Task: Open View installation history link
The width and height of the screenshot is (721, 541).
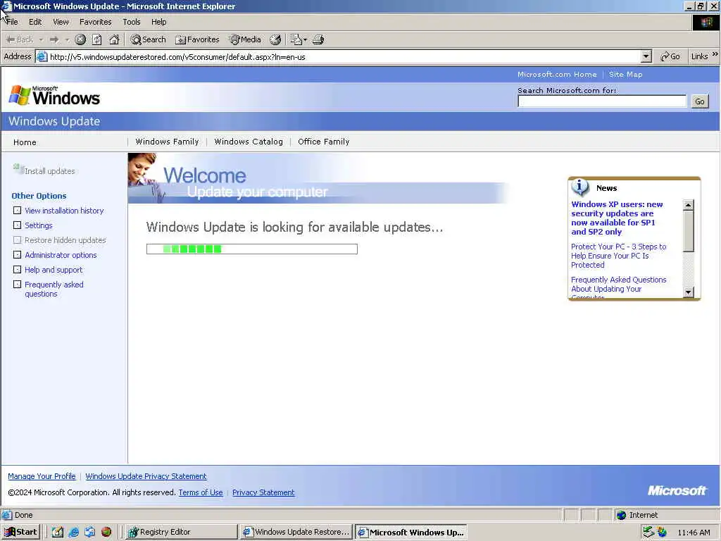Action: (64, 210)
